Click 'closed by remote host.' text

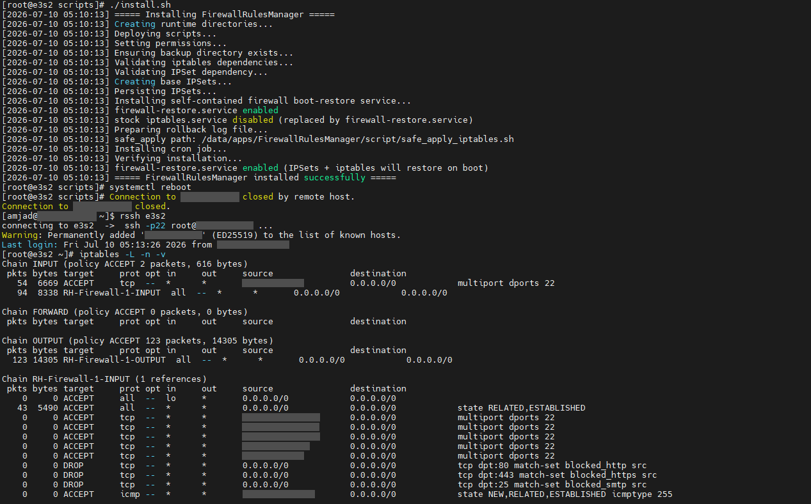pos(298,196)
